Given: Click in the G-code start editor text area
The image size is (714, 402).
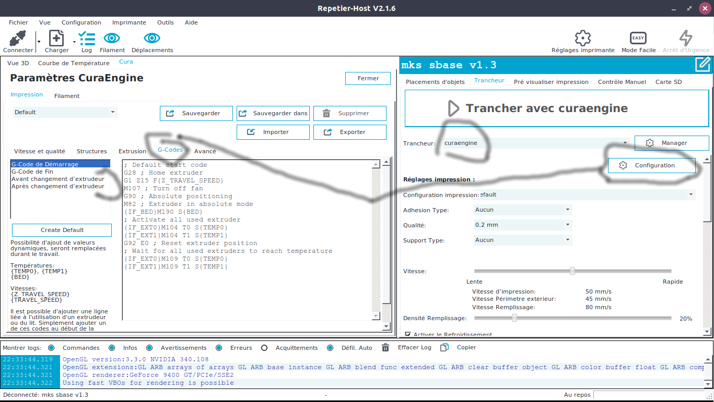Looking at the screenshot, I should pyautogui.click(x=246, y=240).
